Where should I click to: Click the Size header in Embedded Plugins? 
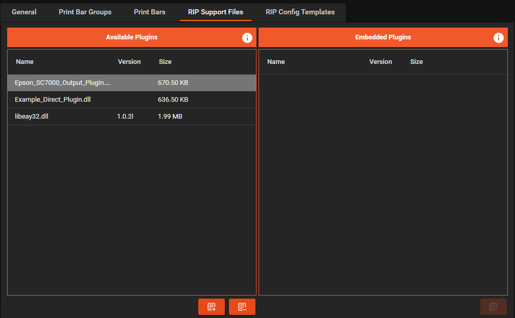[416, 62]
